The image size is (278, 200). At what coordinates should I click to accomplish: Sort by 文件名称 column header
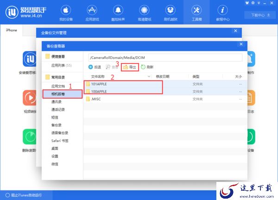coord(98,76)
